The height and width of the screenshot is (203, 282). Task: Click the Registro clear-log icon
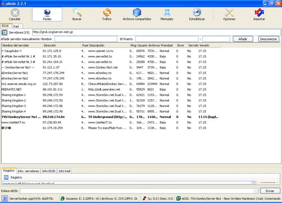6,178
